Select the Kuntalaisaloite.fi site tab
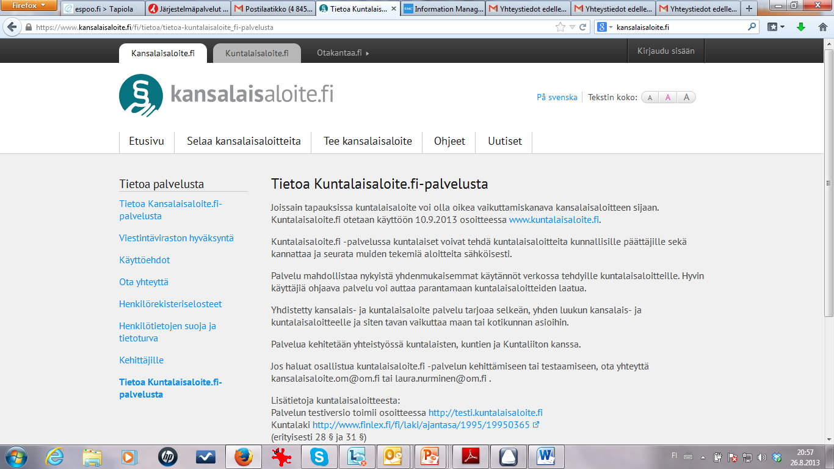This screenshot has height=469, width=834. (256, 53)
